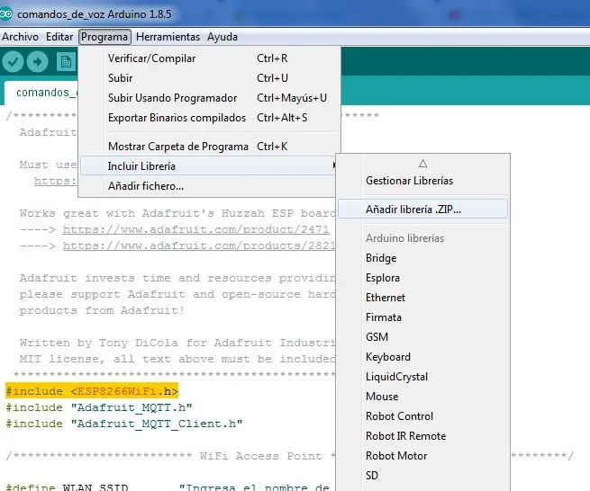Click the Verify checkmark toolbar icon

pyautogui.click(x=13, y=61)
